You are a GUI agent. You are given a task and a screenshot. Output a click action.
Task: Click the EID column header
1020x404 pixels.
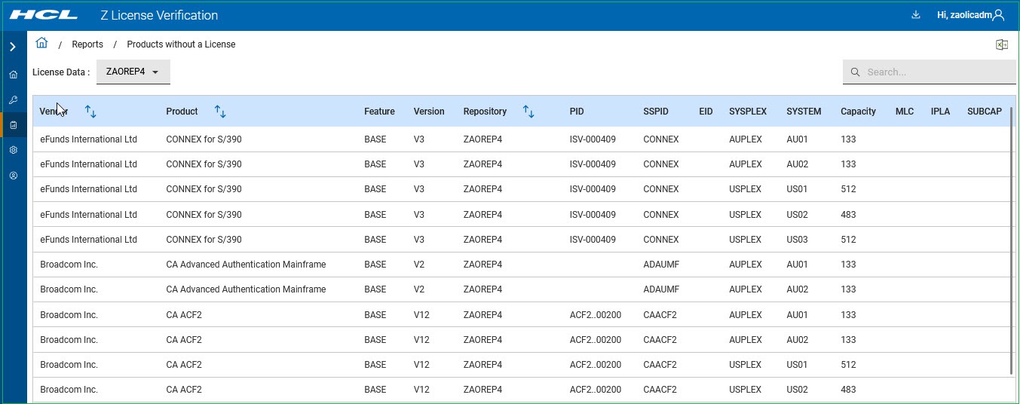(x=706, y=112)
